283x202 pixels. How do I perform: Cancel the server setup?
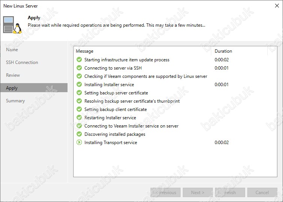pos(262,193)
